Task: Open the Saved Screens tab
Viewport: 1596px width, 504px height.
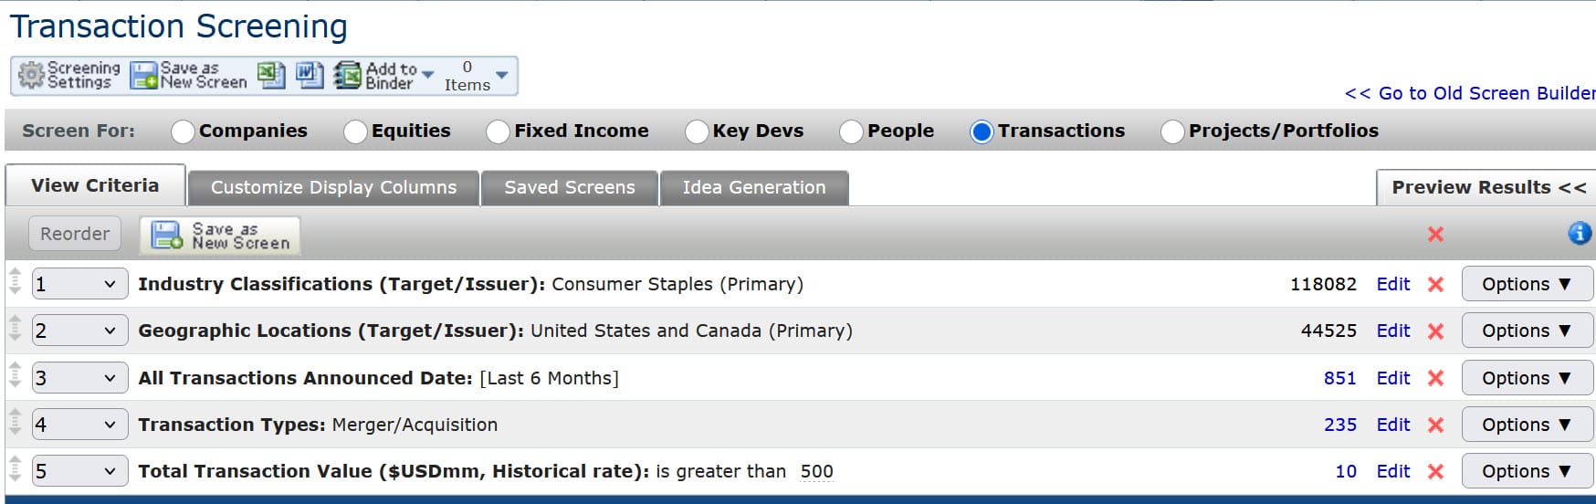Action: pyautogui.click(x=569, y=188)
